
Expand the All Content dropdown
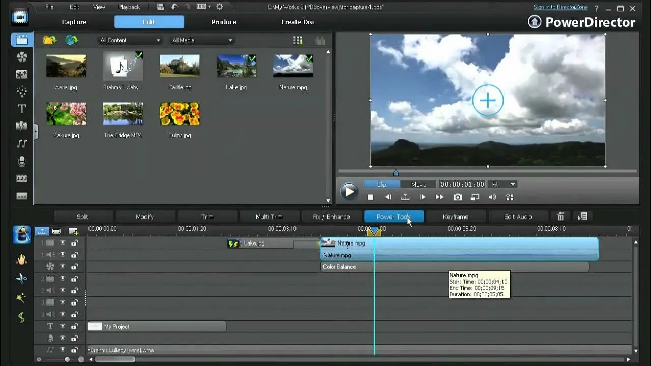pyautogui.click(x=130, y=40)
